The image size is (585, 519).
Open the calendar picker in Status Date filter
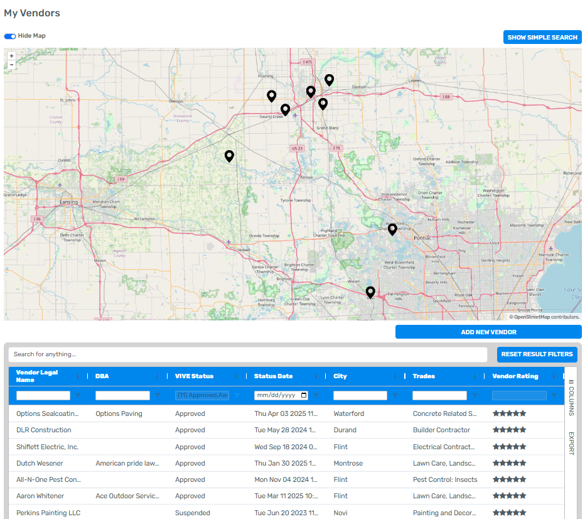(304, 395)
